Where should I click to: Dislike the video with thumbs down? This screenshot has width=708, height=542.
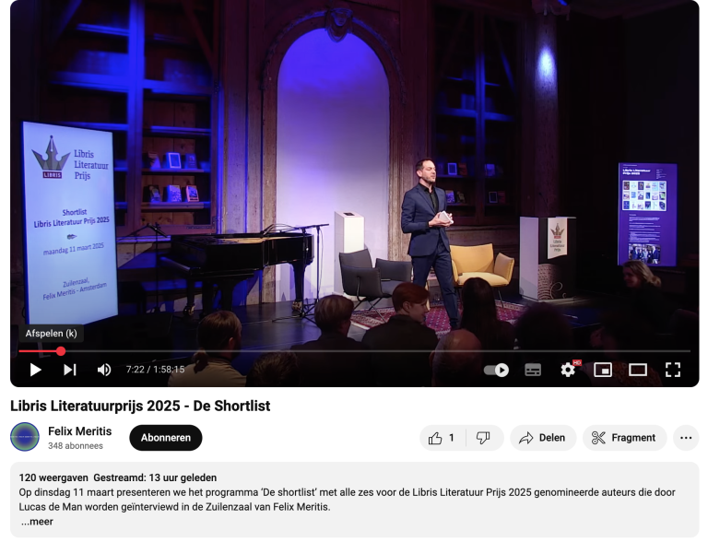[x=484, y=438]
